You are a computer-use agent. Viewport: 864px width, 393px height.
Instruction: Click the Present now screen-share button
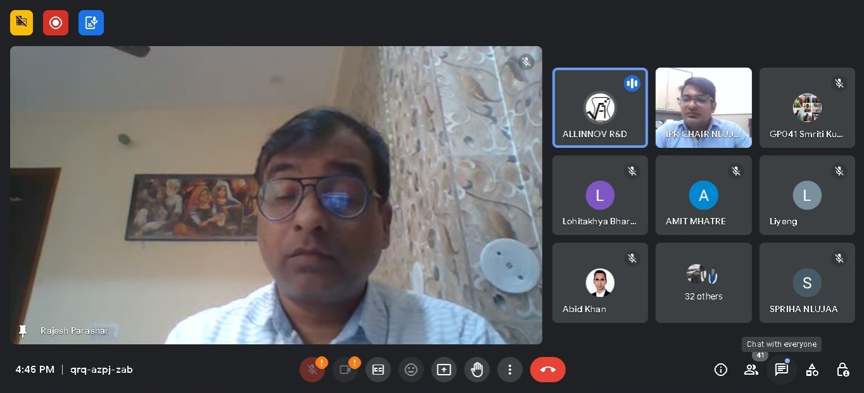444,370
